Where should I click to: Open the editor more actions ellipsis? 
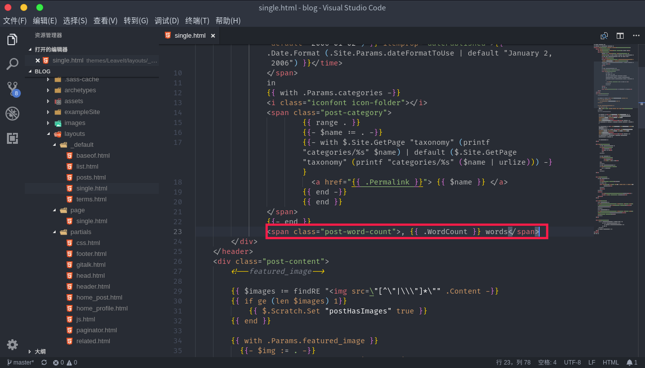coord(636,36)
